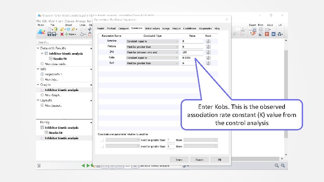
Task: Switch to the Initial values tab
Action: tap(153, 28)
